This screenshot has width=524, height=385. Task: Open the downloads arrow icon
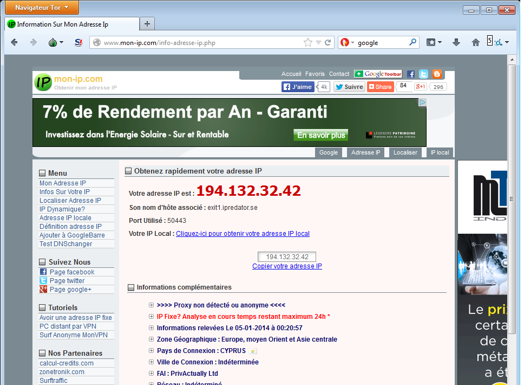point(456,42)
